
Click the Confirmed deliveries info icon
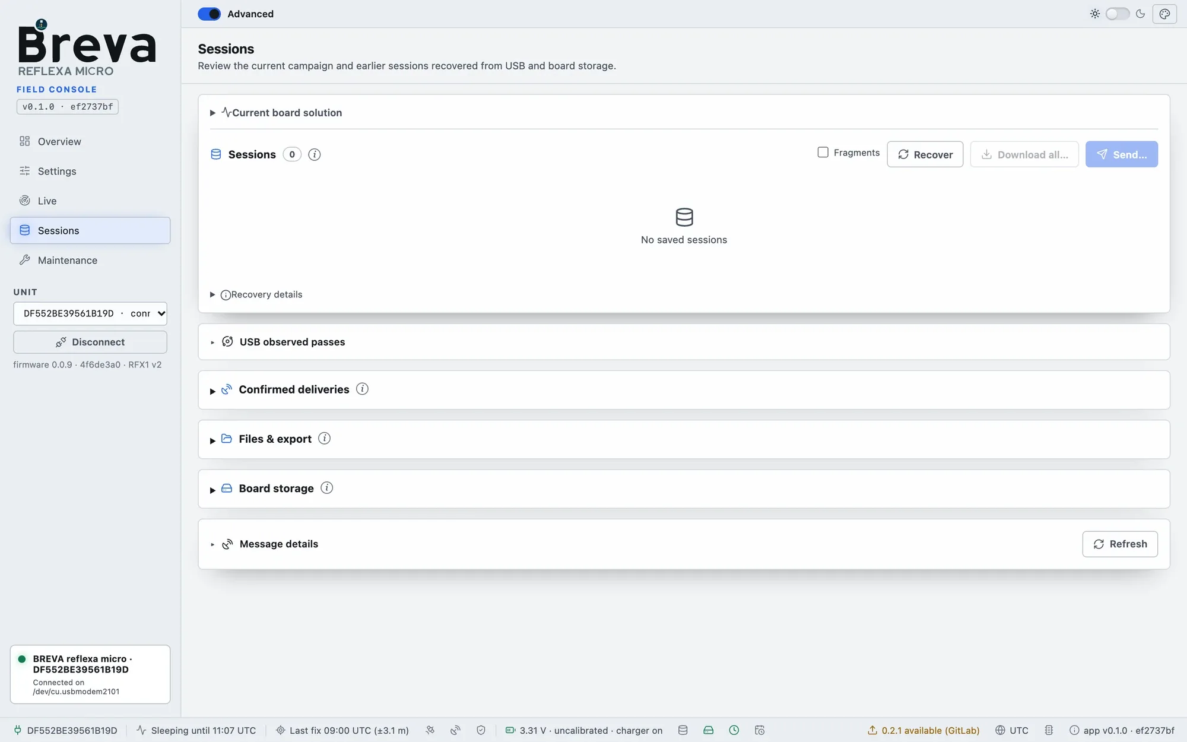pos(362,389)
